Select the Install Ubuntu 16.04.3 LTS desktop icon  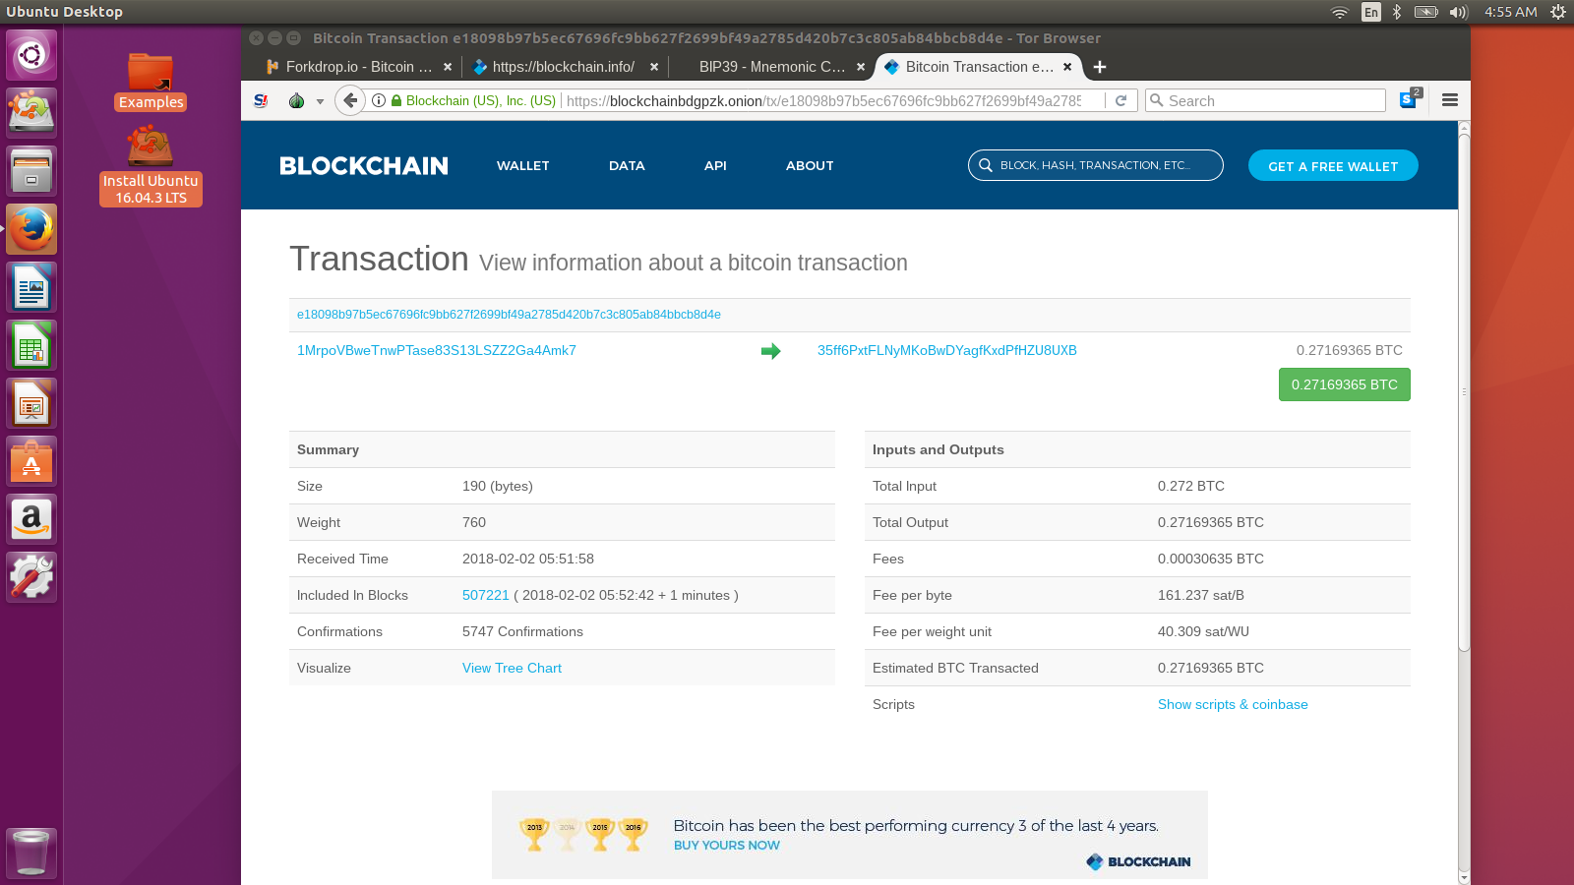click(x=151, y=165)
